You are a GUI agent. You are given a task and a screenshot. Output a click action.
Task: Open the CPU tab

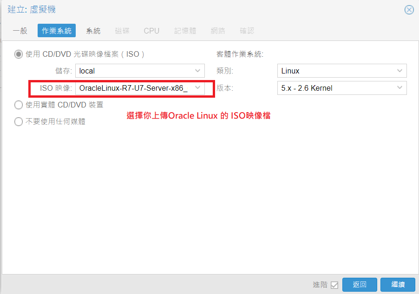[x=151, y=31]
